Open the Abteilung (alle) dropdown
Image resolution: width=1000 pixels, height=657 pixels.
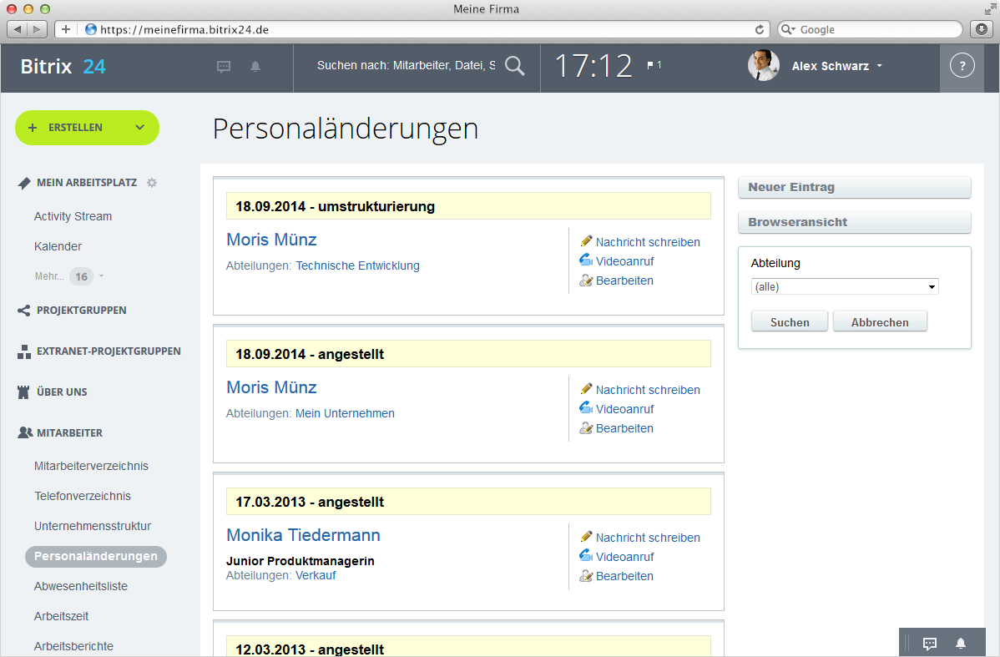pyautogui.click(x=845, y=286)
